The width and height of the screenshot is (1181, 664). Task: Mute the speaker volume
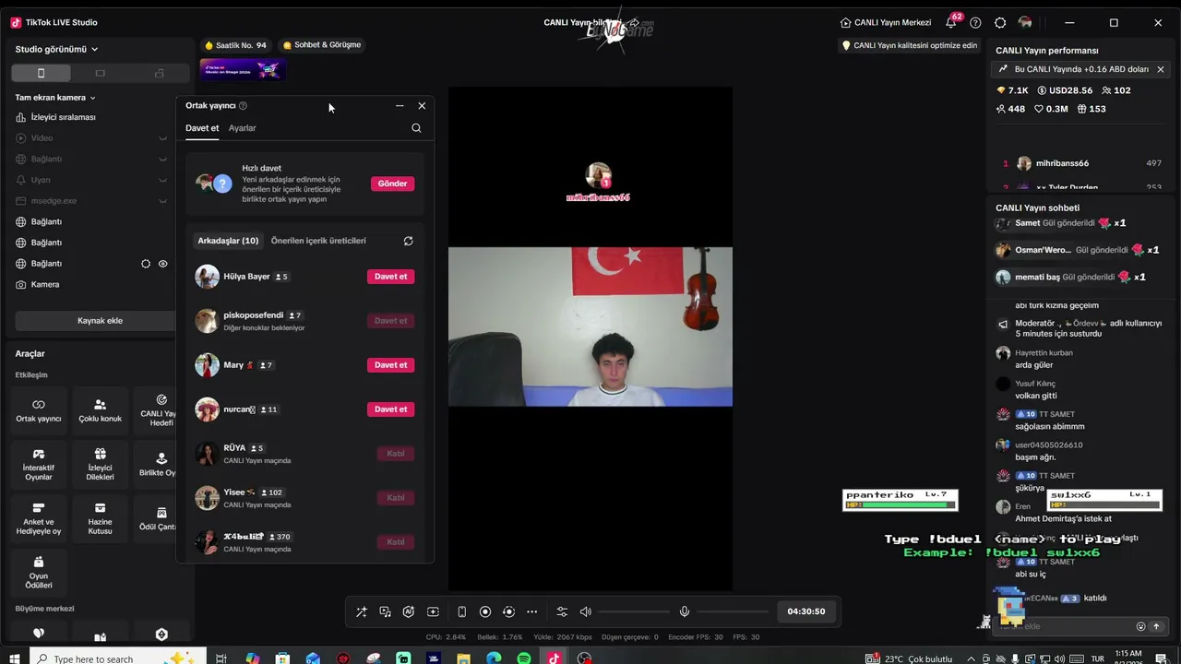click(585, 611)
